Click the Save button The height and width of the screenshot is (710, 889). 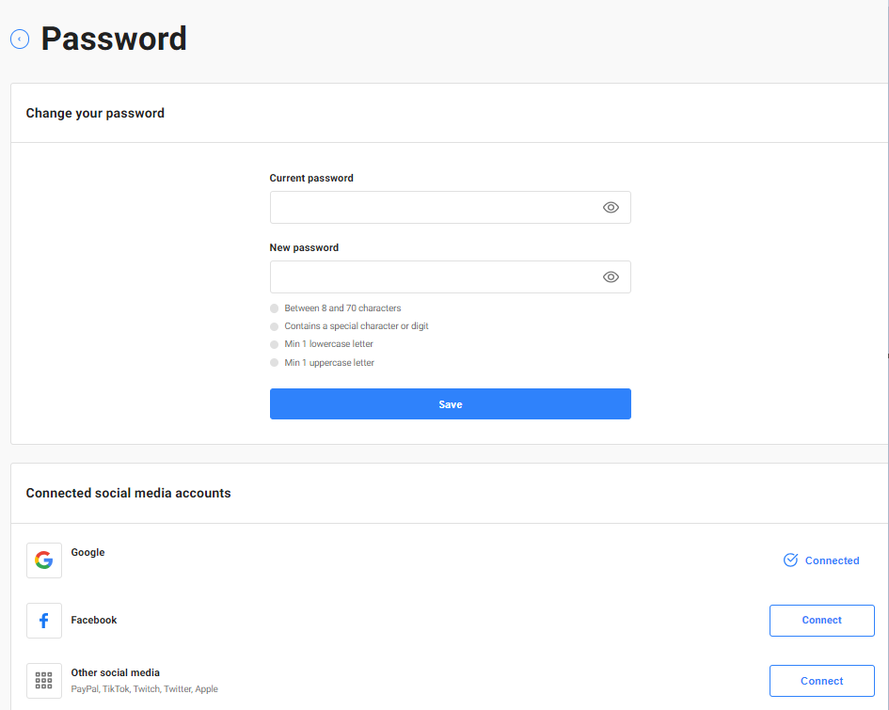450,403
